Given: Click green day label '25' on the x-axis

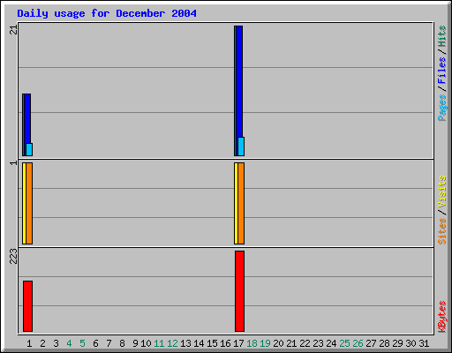Looking at the screenshot, I should pyautogui.click(x=344, y=343).
